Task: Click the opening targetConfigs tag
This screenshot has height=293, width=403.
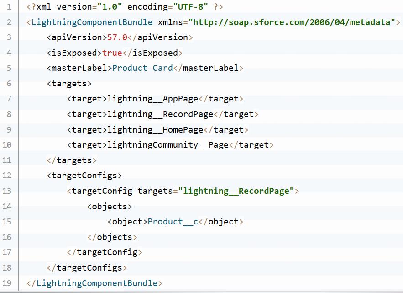Action: [84, 176]
